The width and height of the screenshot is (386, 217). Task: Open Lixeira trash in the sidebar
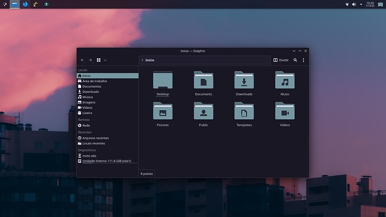107,113
